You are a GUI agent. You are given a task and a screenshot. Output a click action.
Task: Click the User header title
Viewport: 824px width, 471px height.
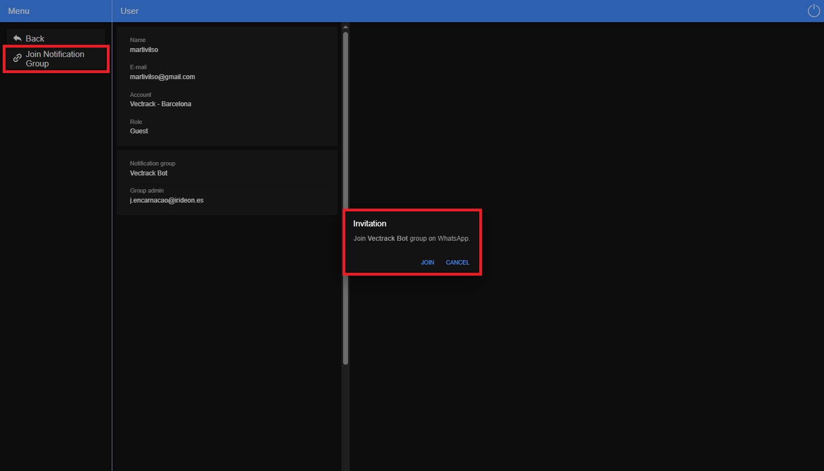click(129, 11)
